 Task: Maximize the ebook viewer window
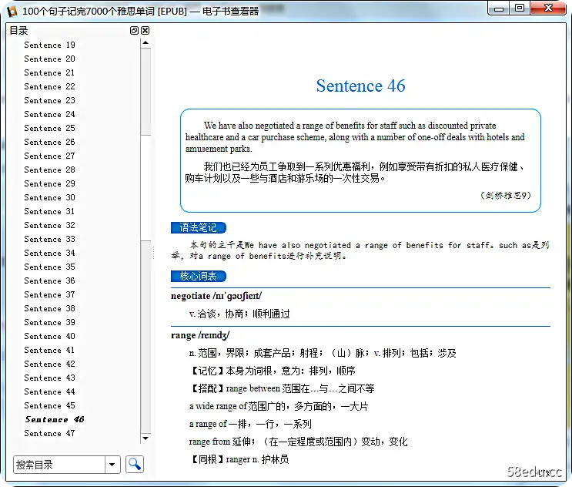click(x=520, y=8)
